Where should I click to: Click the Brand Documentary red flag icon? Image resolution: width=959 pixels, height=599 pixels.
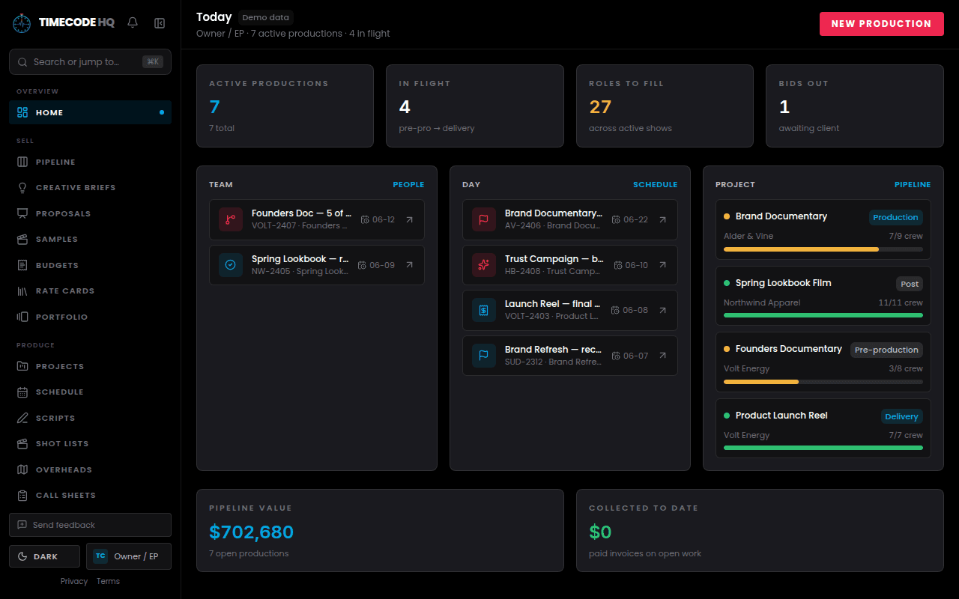click(x=484, y=219)
